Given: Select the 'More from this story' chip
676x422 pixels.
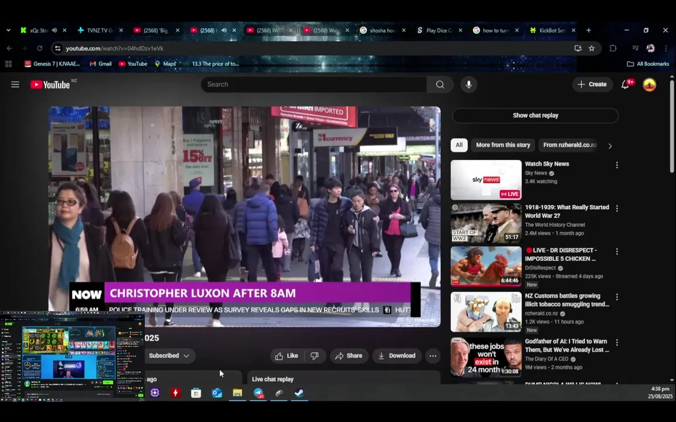Looking at the screenshot, I should tap(503, 145).
